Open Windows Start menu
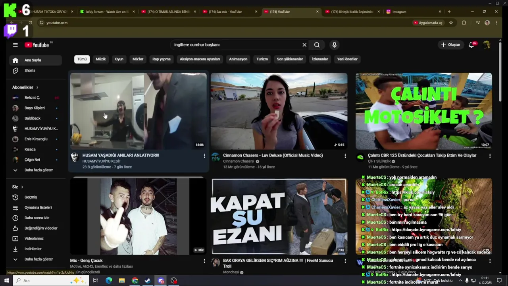The height and width of the screenshot is (286, 508). point(6,280)
